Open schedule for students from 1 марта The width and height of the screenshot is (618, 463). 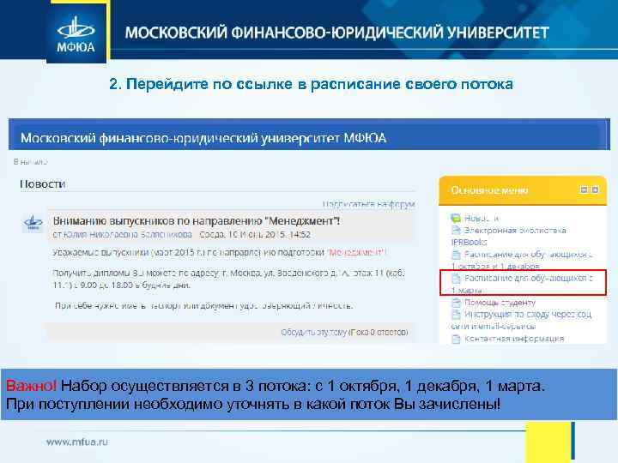pos(522,284)
